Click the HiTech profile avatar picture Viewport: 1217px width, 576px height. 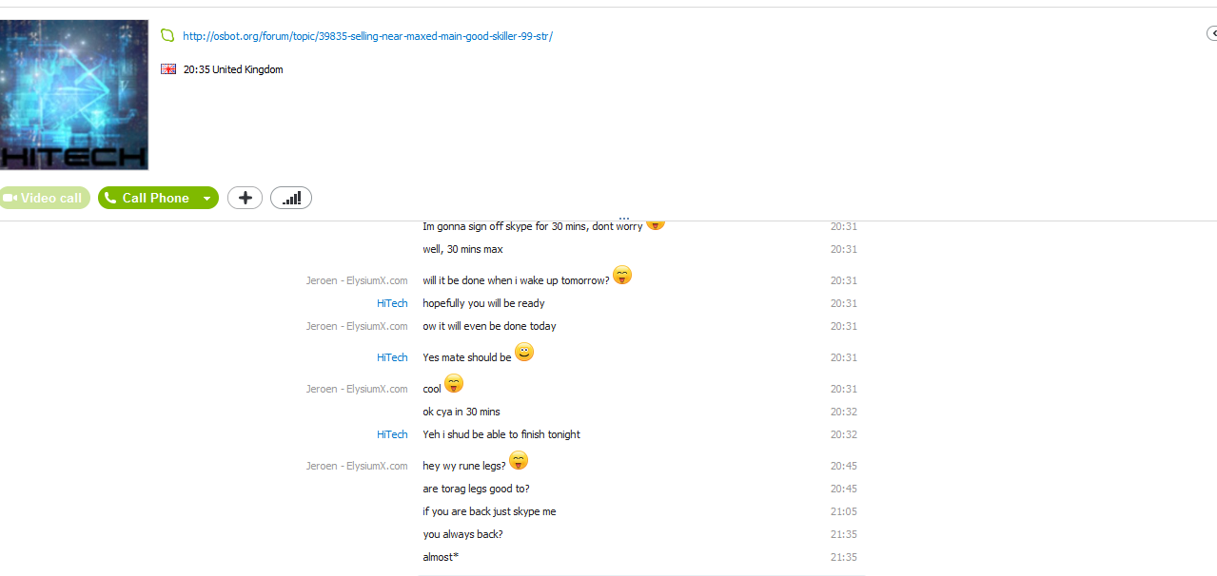coord(73,95)
